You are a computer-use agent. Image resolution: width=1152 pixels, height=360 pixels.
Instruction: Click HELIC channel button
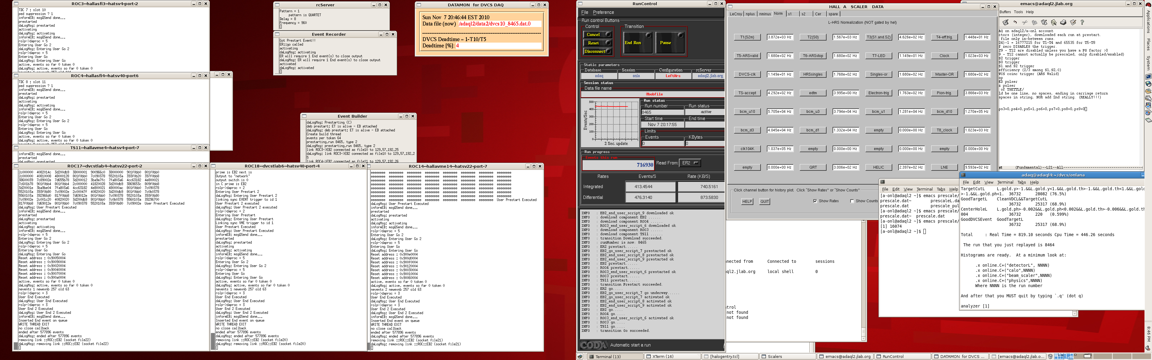click(x=879, y=168)
